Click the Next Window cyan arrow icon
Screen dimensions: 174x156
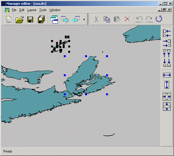(65, 19)
